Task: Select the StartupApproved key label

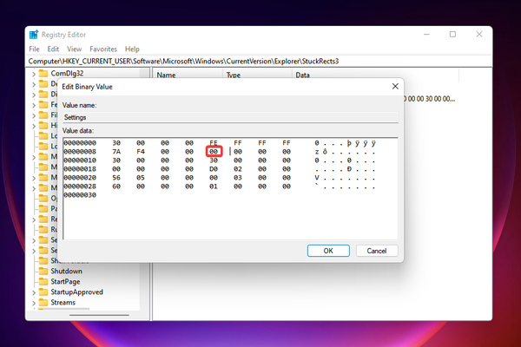Action: coord(76,292)
